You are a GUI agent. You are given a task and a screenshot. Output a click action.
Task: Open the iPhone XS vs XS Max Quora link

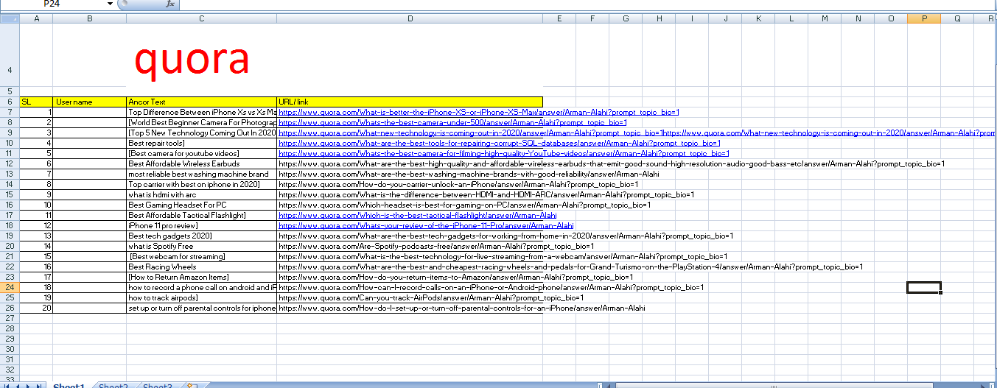click(x=478, y=112)
